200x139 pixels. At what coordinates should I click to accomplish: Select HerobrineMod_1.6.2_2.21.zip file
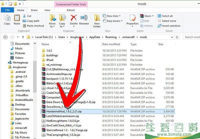[108, 111]
